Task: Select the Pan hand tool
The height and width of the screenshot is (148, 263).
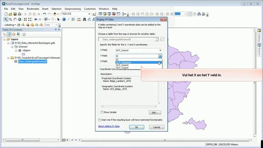Action: (15, 19)
